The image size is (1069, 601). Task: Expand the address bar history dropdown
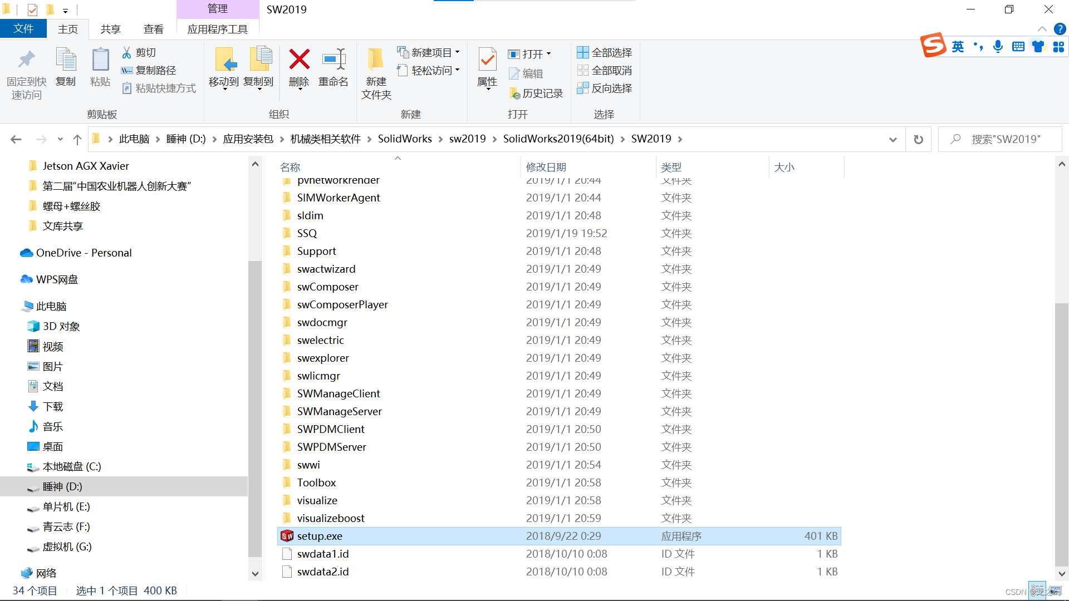893,139
